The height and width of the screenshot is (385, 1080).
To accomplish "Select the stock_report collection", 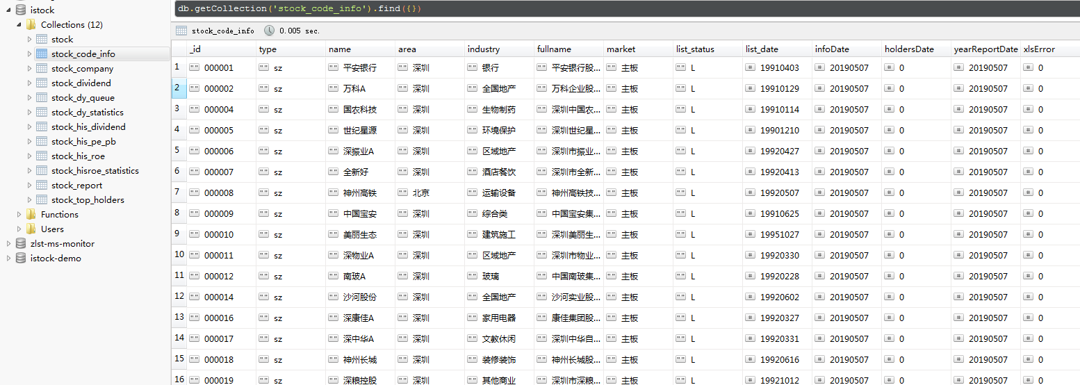I will (x=77, y=185).
